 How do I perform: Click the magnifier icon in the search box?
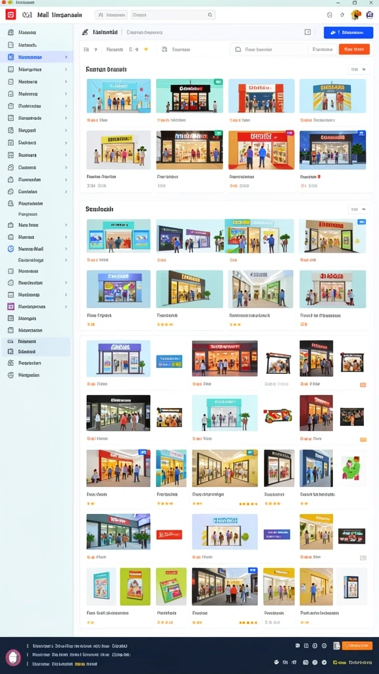[x=210, y=14]
